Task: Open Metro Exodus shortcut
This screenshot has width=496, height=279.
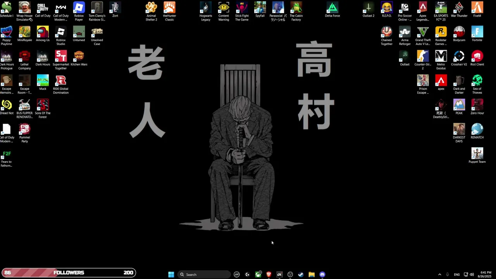Action: [441, 60]
